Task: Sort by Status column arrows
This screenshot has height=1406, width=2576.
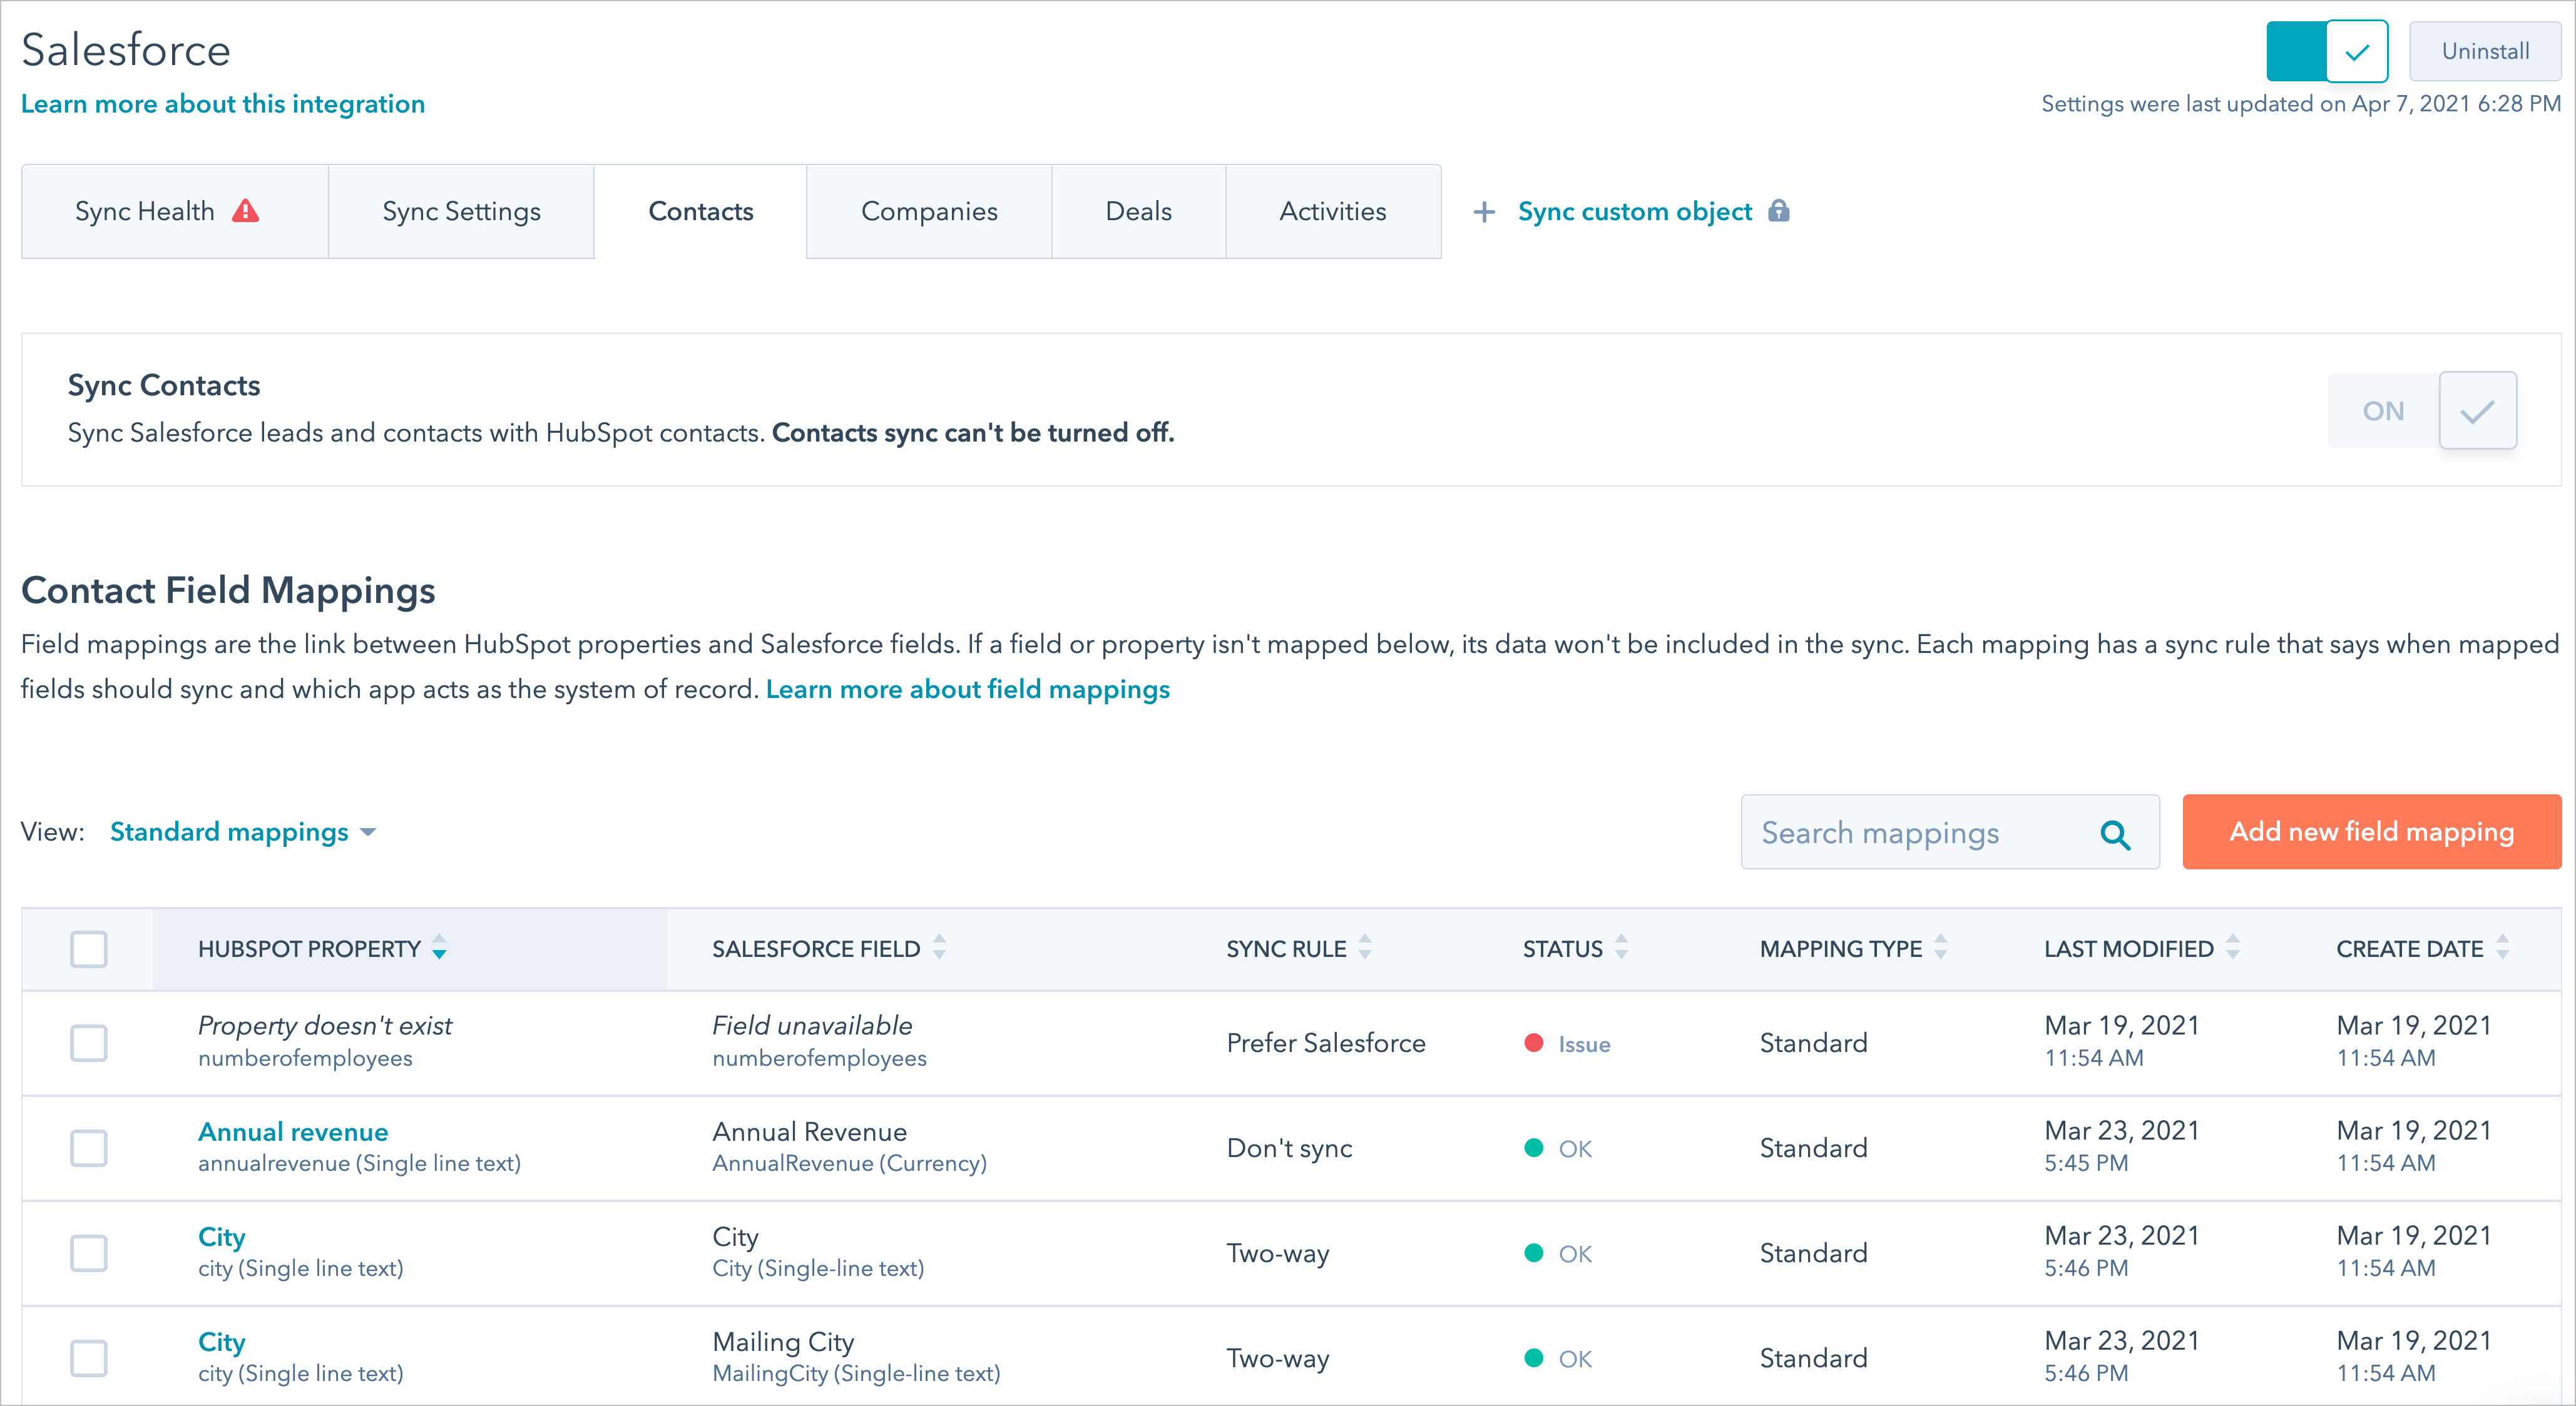Action: [x=1621, y=948]
